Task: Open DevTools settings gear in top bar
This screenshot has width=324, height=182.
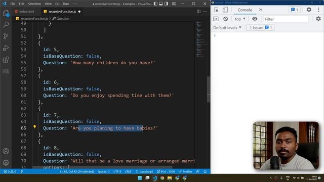Action: tap(309, 10)
